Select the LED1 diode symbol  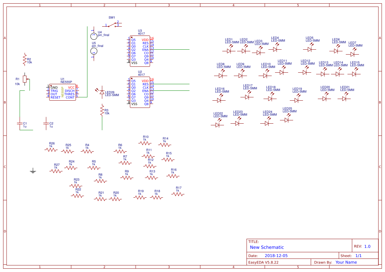229,49
